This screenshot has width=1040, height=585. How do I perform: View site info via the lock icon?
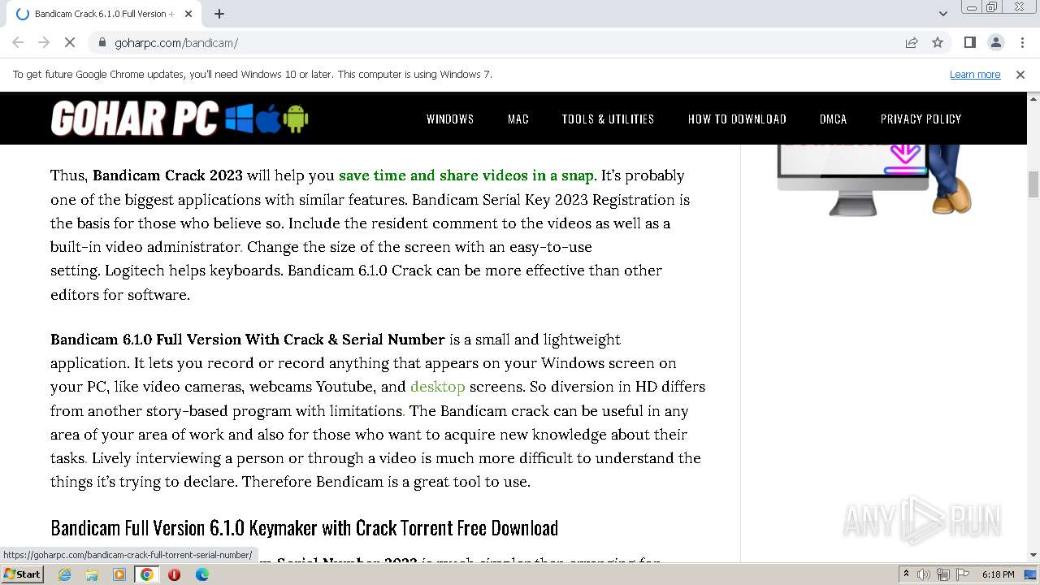tap(102, 42)
